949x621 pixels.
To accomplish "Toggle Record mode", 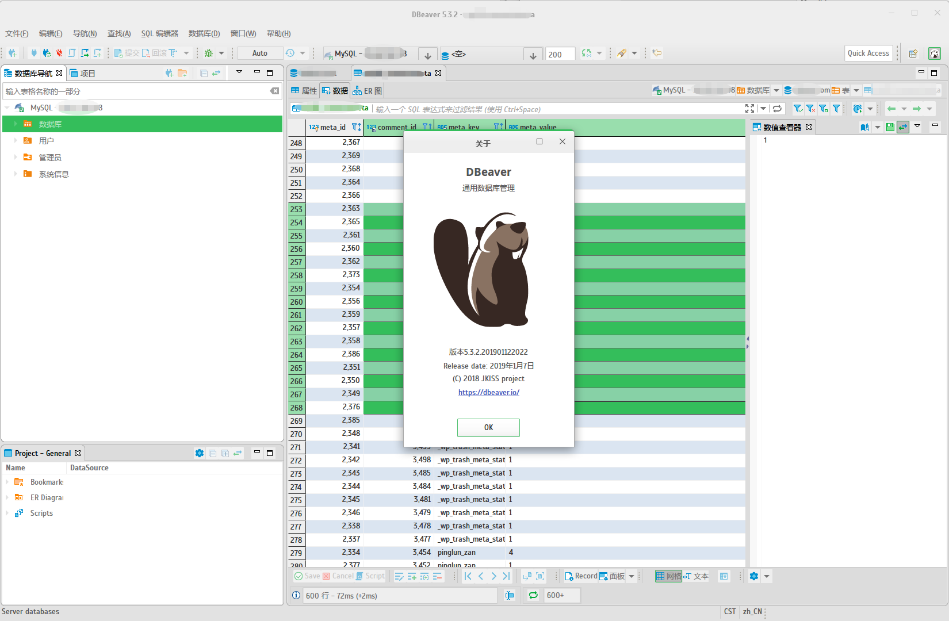I will click(x=581, y=576).
